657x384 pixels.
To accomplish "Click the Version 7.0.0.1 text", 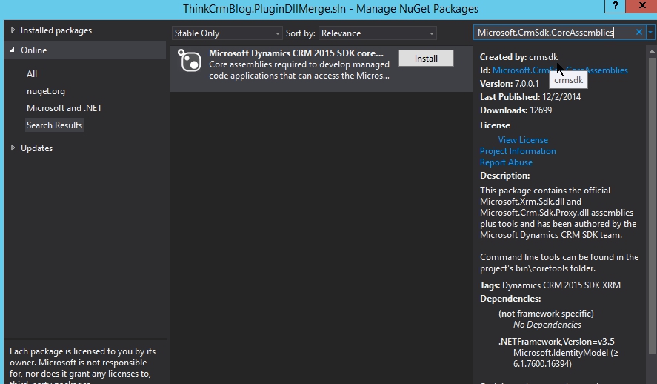I will click(x=509, y=84).
